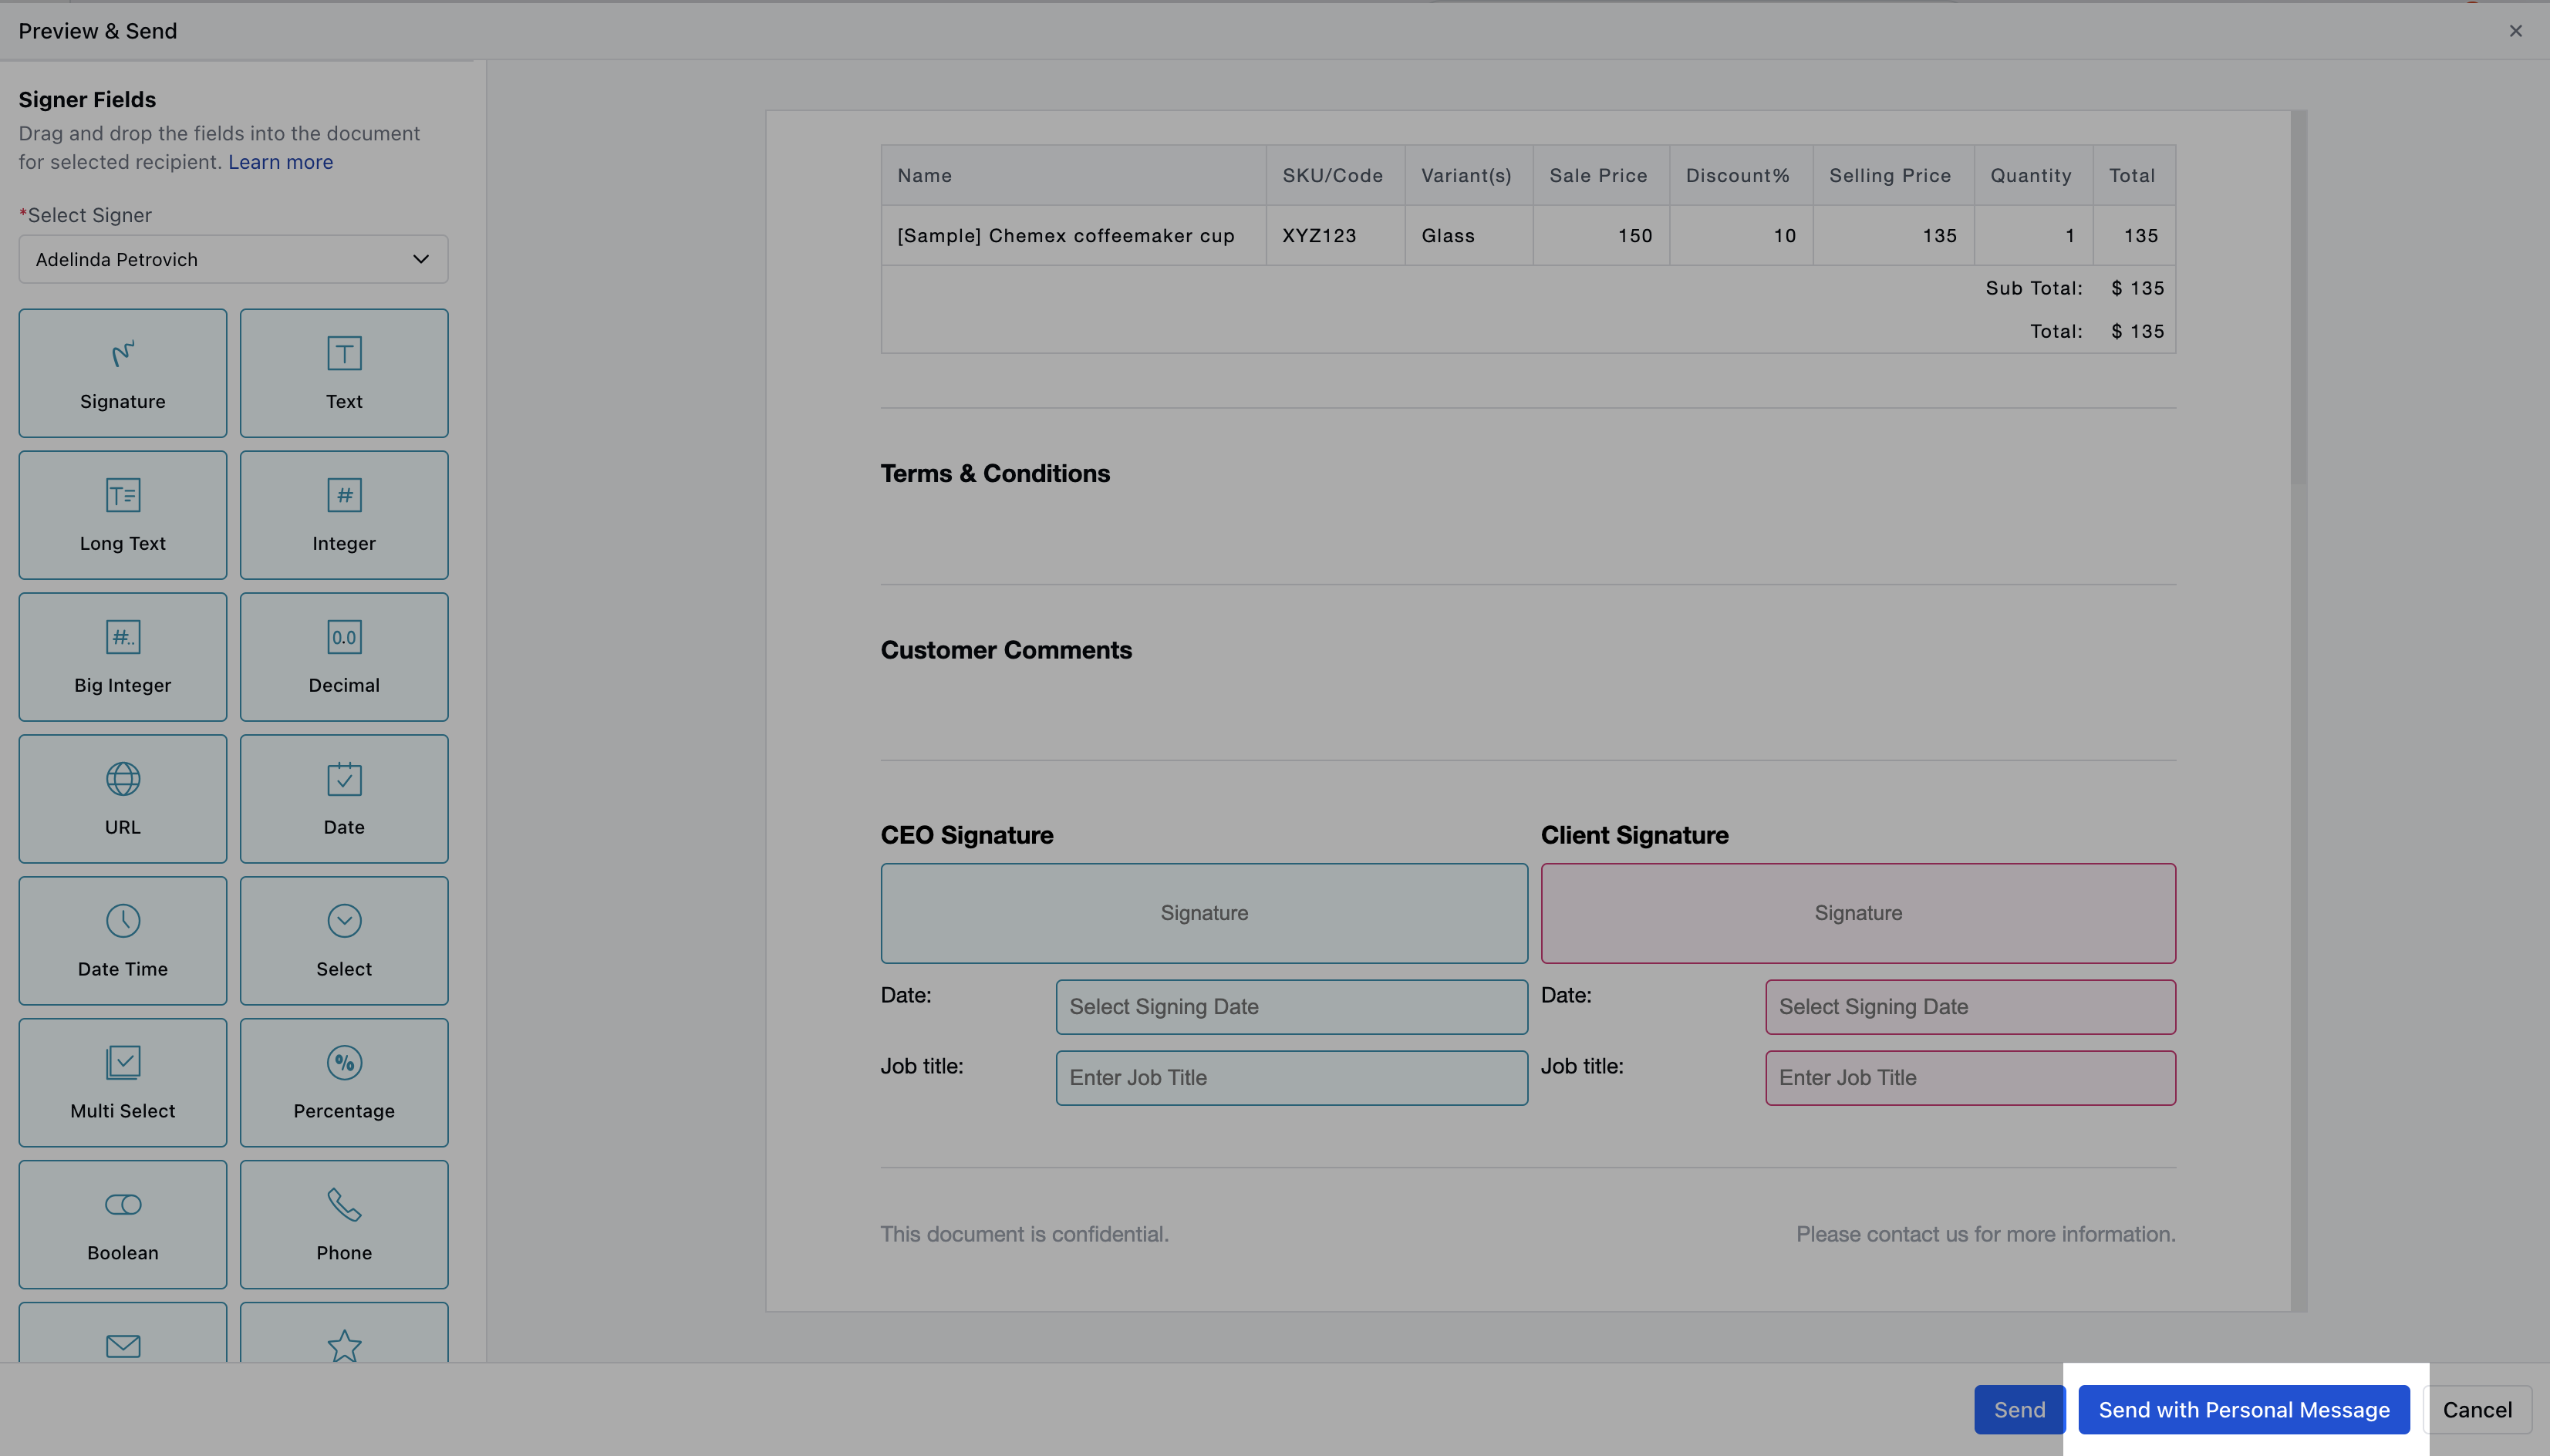Cancel the Preview & Send dialog
The width and height of the screenshot is (2550, 1456).
[2477, 1410]
